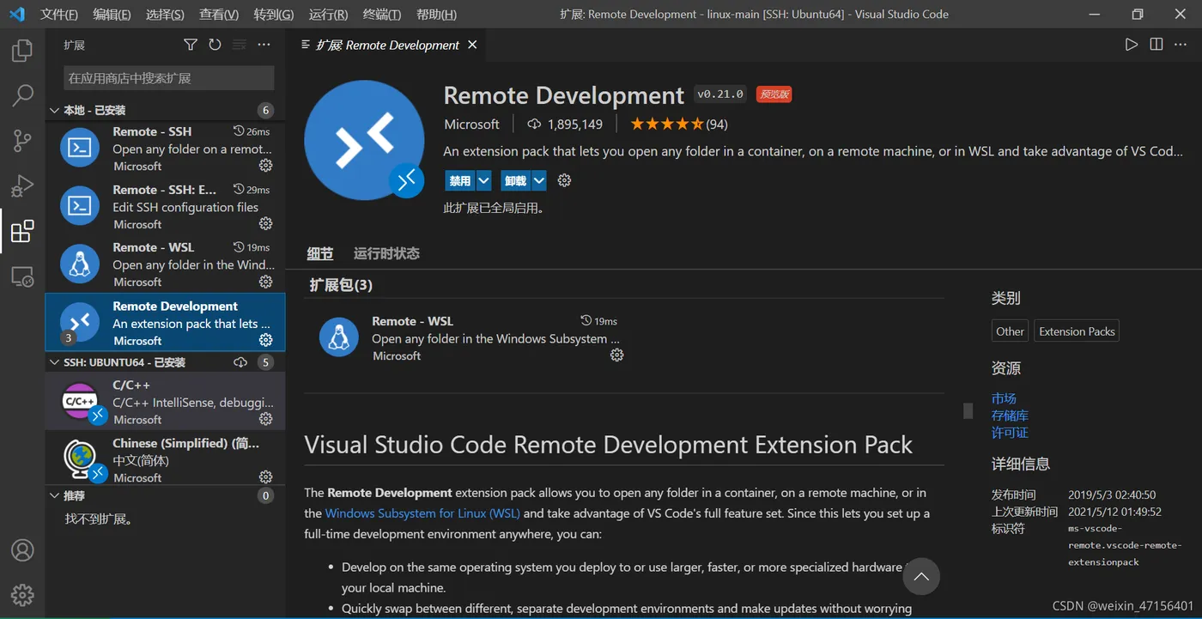Image resolution: width=1202 pixels, height=619 pixels.
Task: Open the Explorer view in activity bar
Action: [x=22, y=51]
